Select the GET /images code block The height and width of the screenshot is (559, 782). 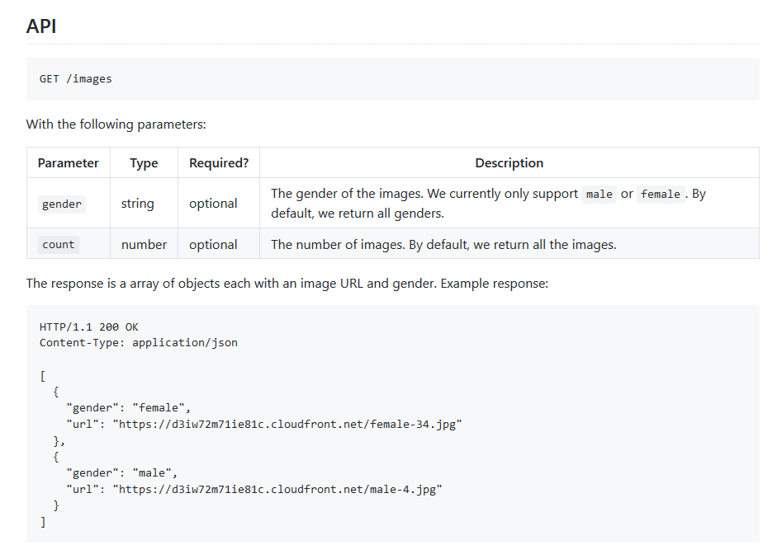click(75, 78)
